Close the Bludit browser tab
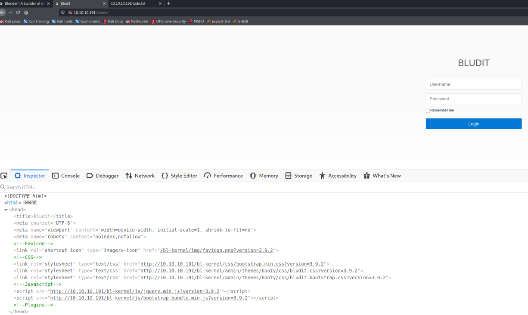Viewport: 528px width, 315px height. (104, 3)
